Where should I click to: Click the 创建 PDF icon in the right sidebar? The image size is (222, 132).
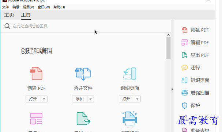point(184,30)
